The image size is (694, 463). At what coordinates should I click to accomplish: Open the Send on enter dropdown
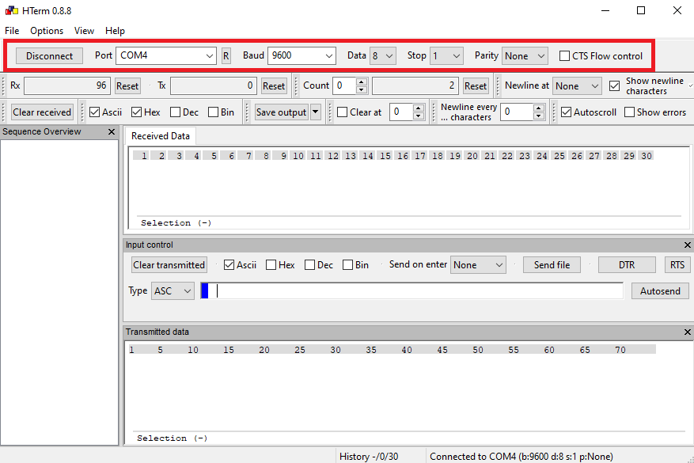(499, 265)
